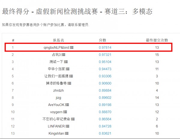Click the 队伍名 column header
Viewport: 180px width, 139px height.
58,40
